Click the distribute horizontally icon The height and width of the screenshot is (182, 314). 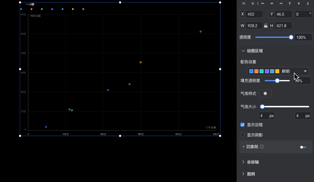click(x=244, y=3)
